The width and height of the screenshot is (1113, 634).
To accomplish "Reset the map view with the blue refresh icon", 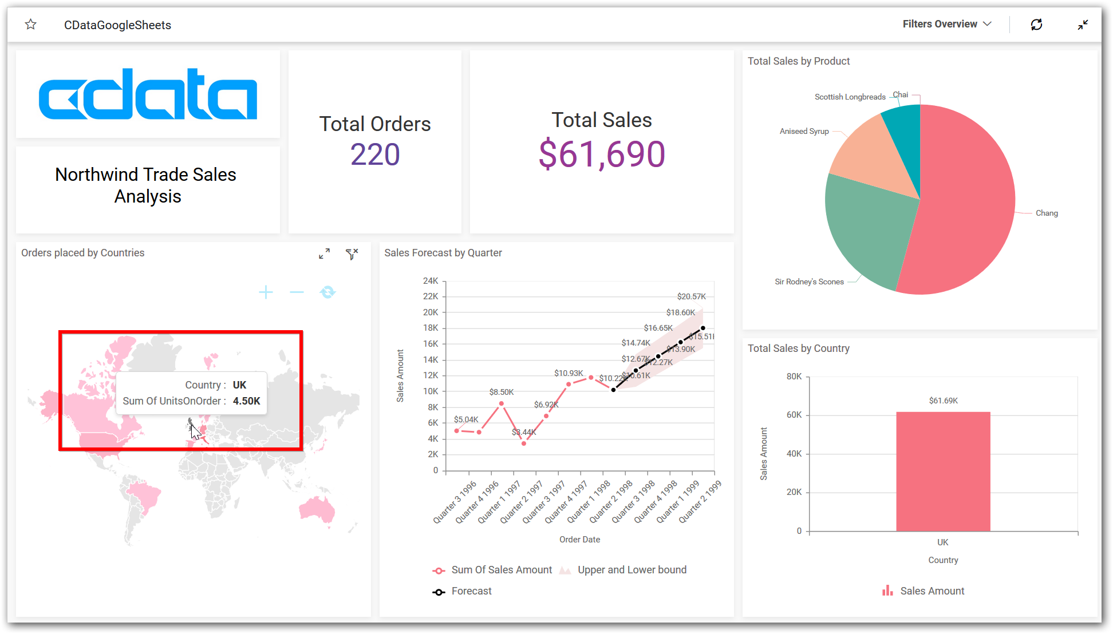I will [x=327, y=292].
